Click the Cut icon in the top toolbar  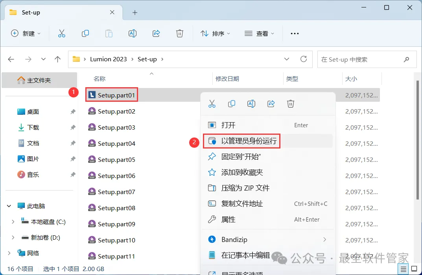click(x=62, y=33)
